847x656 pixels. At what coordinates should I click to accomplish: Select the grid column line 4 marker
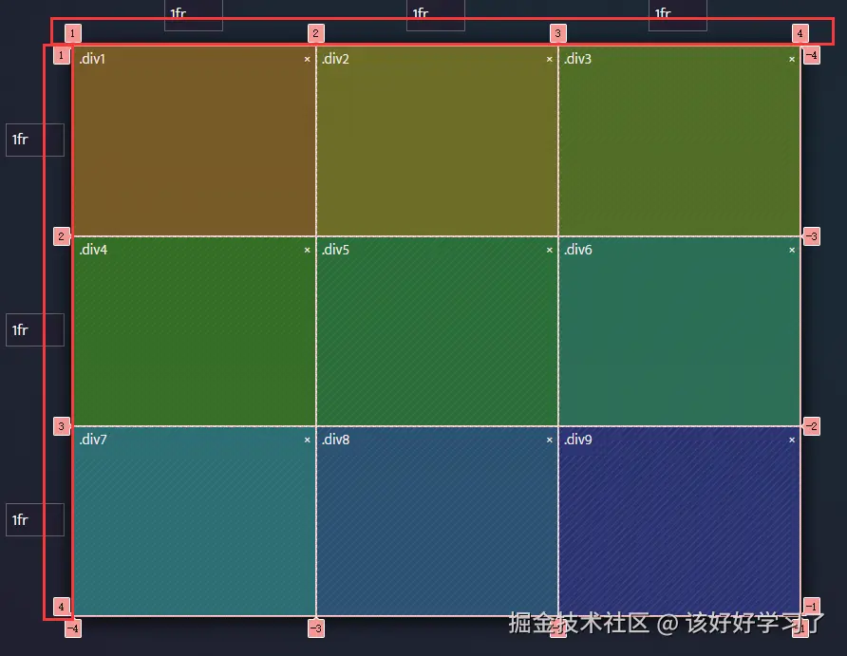click(x=800, y=32)
